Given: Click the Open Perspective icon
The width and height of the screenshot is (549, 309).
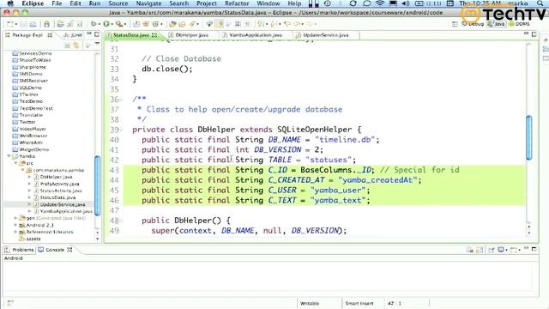Looking at the screenshot, I should 455,24.
